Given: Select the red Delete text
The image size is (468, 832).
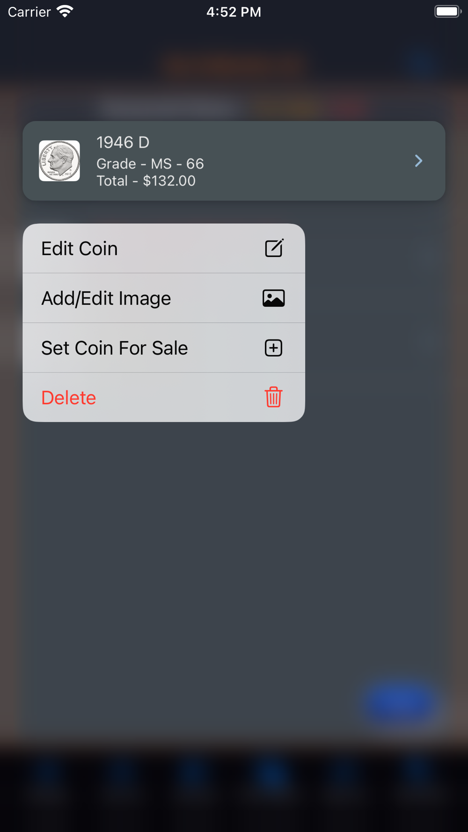Looking at the screenshot, I should pos(69,398).
